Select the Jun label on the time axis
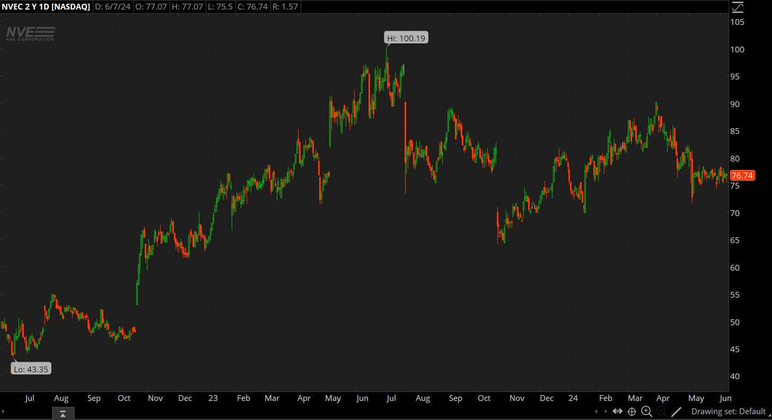 (x=725, y=398)
